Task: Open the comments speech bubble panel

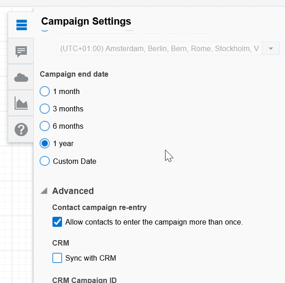Action: click(21, 52)
